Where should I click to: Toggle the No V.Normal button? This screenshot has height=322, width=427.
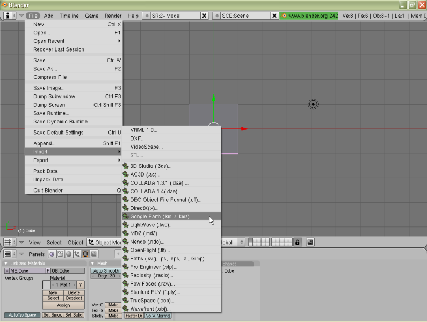pos(158,316)
